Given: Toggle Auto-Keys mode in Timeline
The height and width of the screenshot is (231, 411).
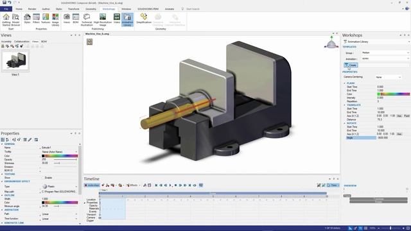Looking at the screenshot, I should [x=92, y=185].
